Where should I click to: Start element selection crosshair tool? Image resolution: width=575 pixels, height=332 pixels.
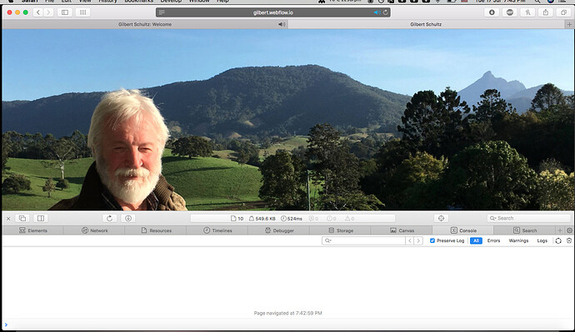[x=441, y=219]
